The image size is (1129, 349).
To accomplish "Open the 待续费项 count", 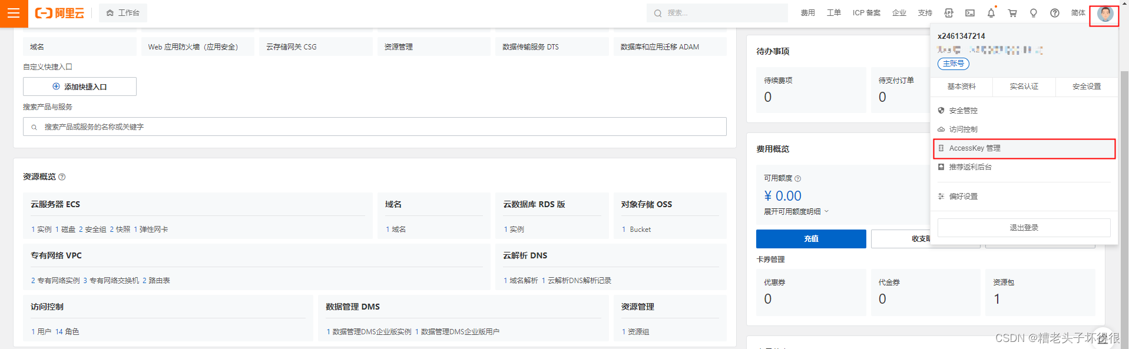I will pos(768,97).
